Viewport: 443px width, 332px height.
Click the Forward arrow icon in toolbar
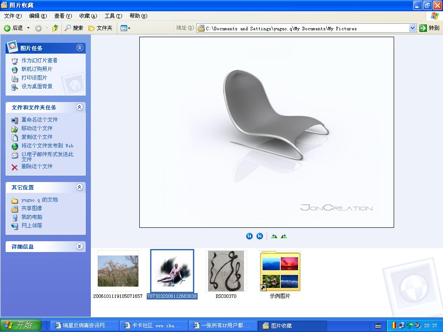click(38, 28)
